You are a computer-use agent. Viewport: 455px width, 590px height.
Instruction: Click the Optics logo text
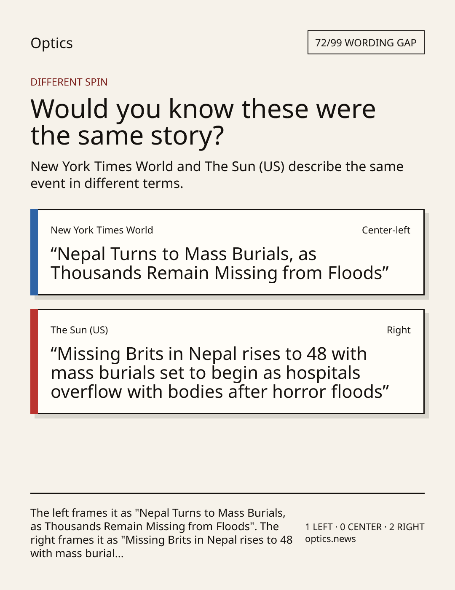(x=51, y=43)
